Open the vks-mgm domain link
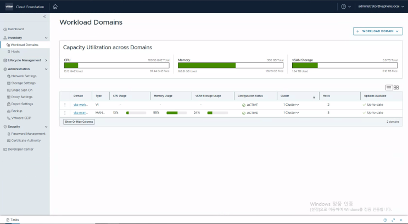 [81, 113]
